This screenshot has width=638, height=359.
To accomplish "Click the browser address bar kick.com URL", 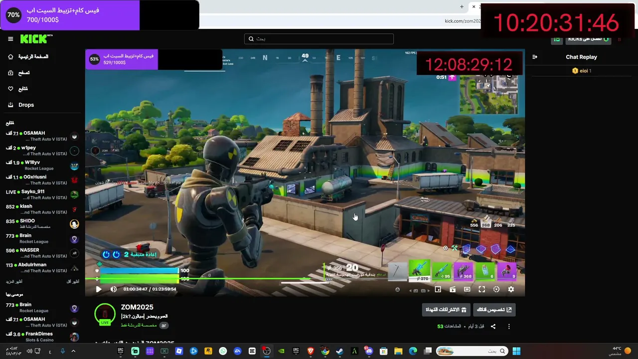I will 463,21.
